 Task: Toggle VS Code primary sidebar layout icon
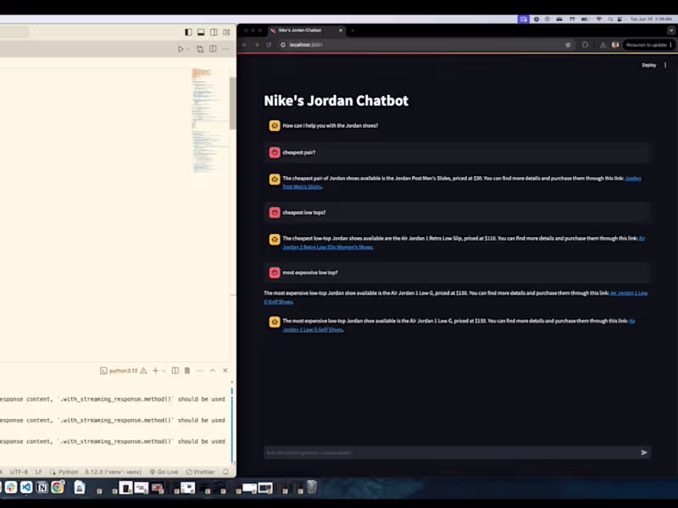188,32
